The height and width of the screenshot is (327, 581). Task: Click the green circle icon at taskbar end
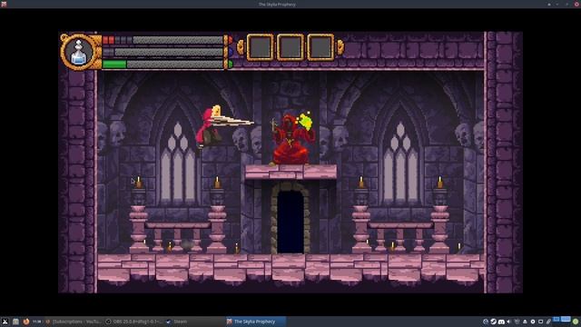(x=576, y=322)
